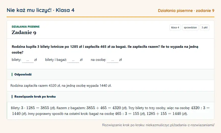Click the task text beginning 'Rodzina kupiła 3 bilety lotnicze'
The image size is (221, 133).
(x=105, y=49)
